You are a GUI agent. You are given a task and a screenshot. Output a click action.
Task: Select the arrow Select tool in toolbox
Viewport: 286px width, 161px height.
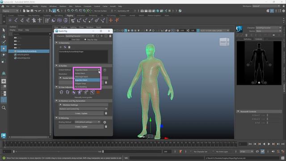pyautogui.click(x=4, y=30)
